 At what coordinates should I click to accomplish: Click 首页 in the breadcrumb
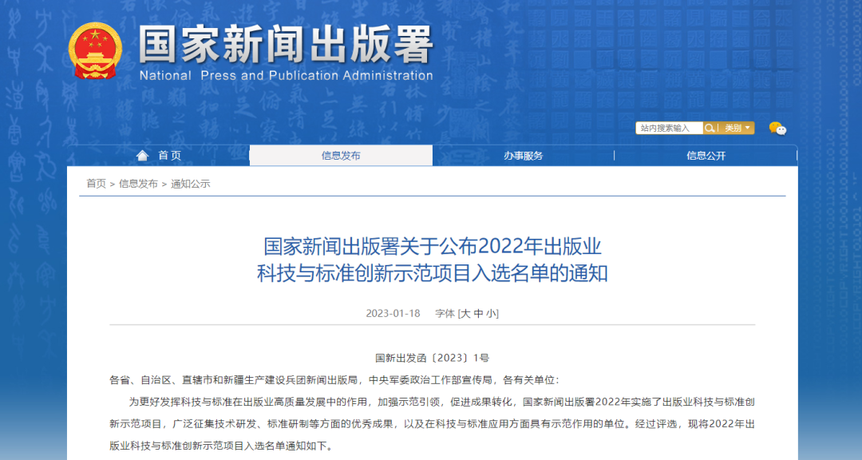point(97,184)
